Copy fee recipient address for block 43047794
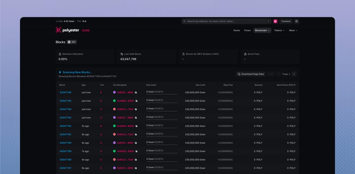 click(136, 109)
